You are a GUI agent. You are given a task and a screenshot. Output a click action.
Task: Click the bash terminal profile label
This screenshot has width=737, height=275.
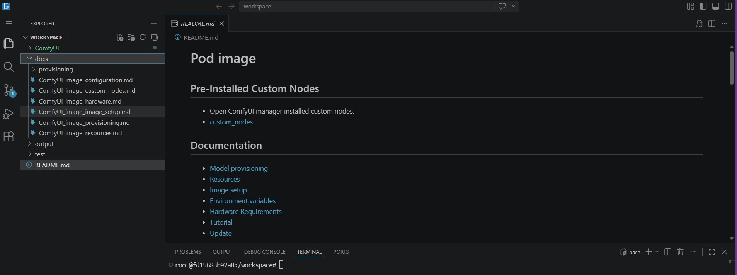point(630,252)
